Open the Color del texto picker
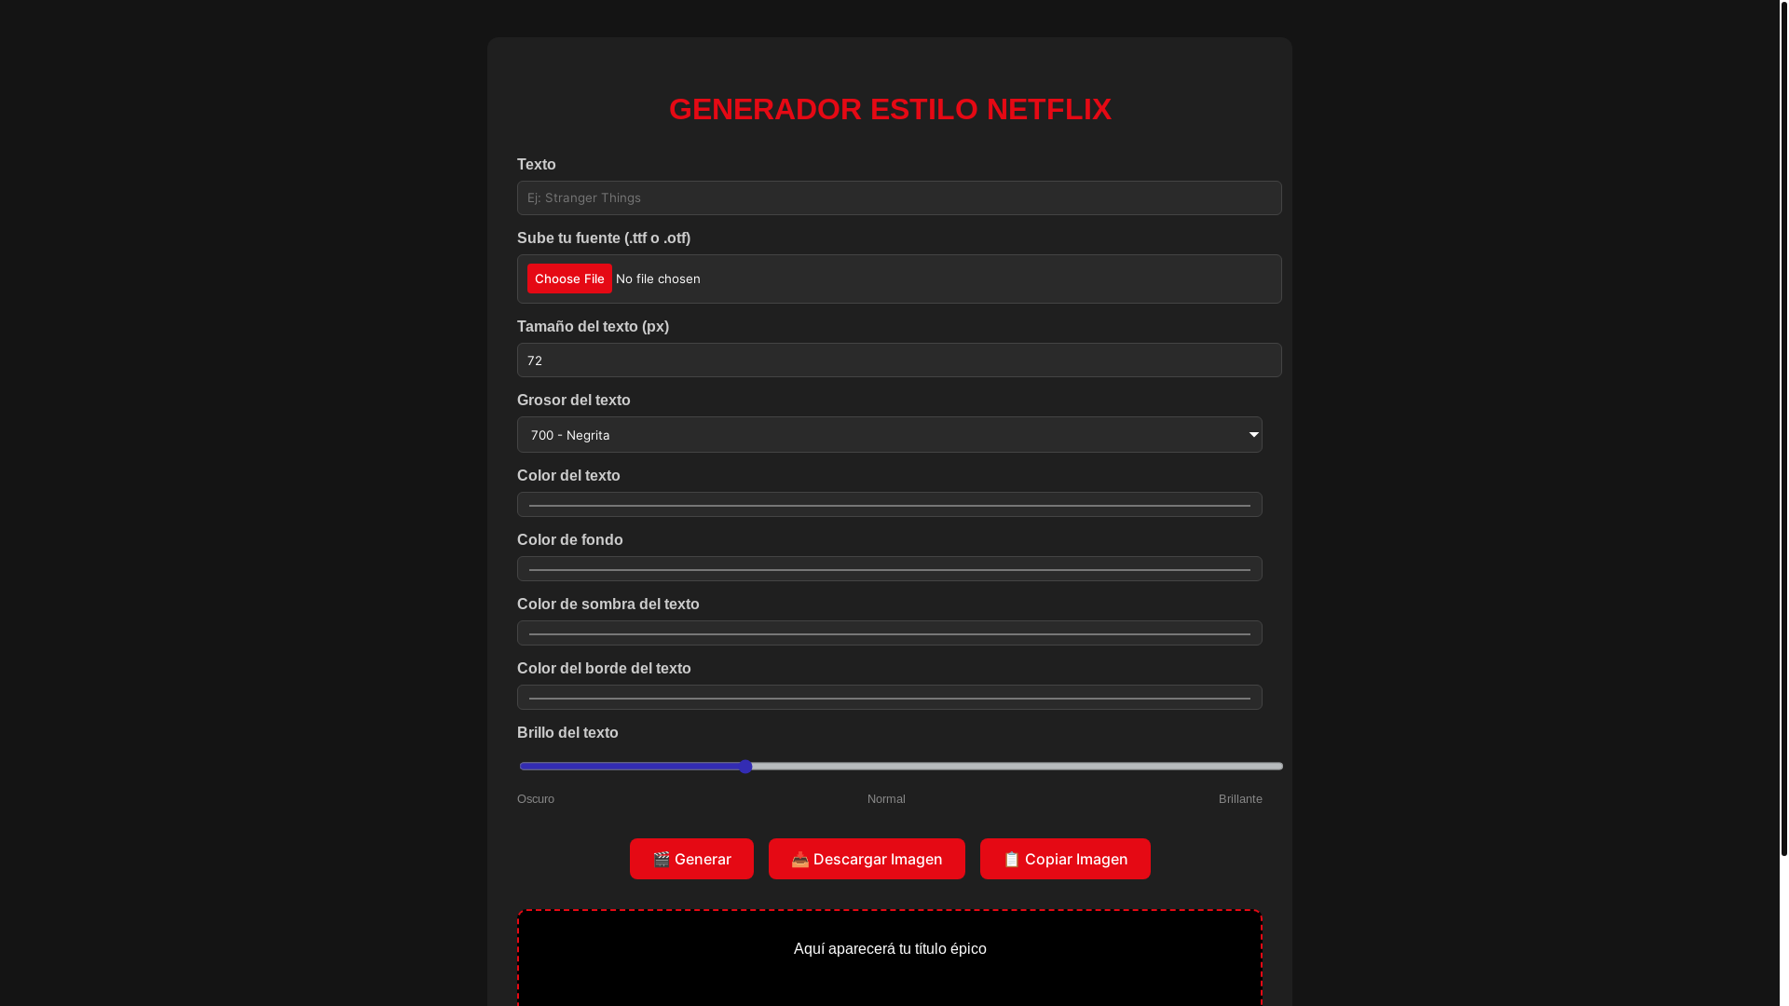The height and width of the screenshot is (1006, 1789). click(x=890, y=505)
